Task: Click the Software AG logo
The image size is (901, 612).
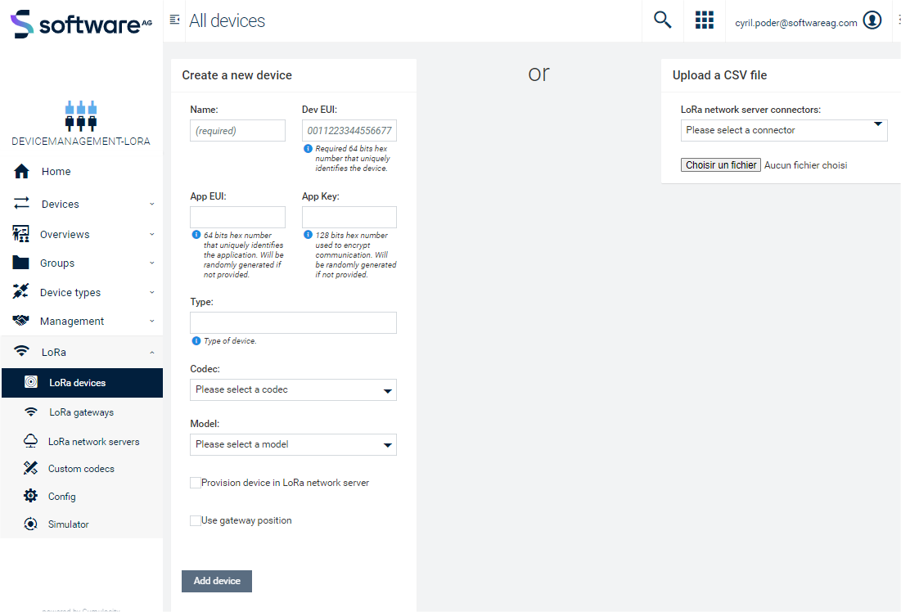Action: coord(81,24)
